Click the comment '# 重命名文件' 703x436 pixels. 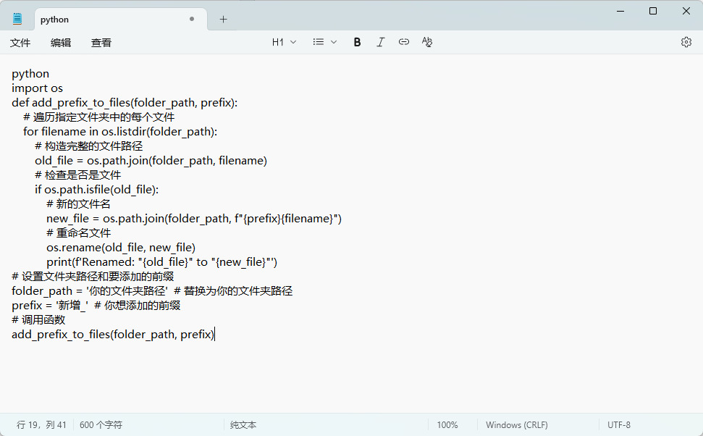click(x=78, y=232)
